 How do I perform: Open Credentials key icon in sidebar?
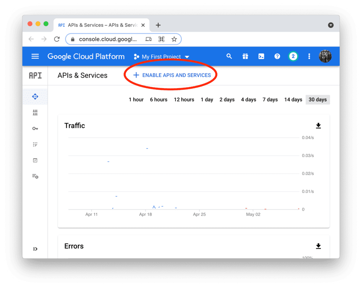pyautogui.click(x=35, y=128)
